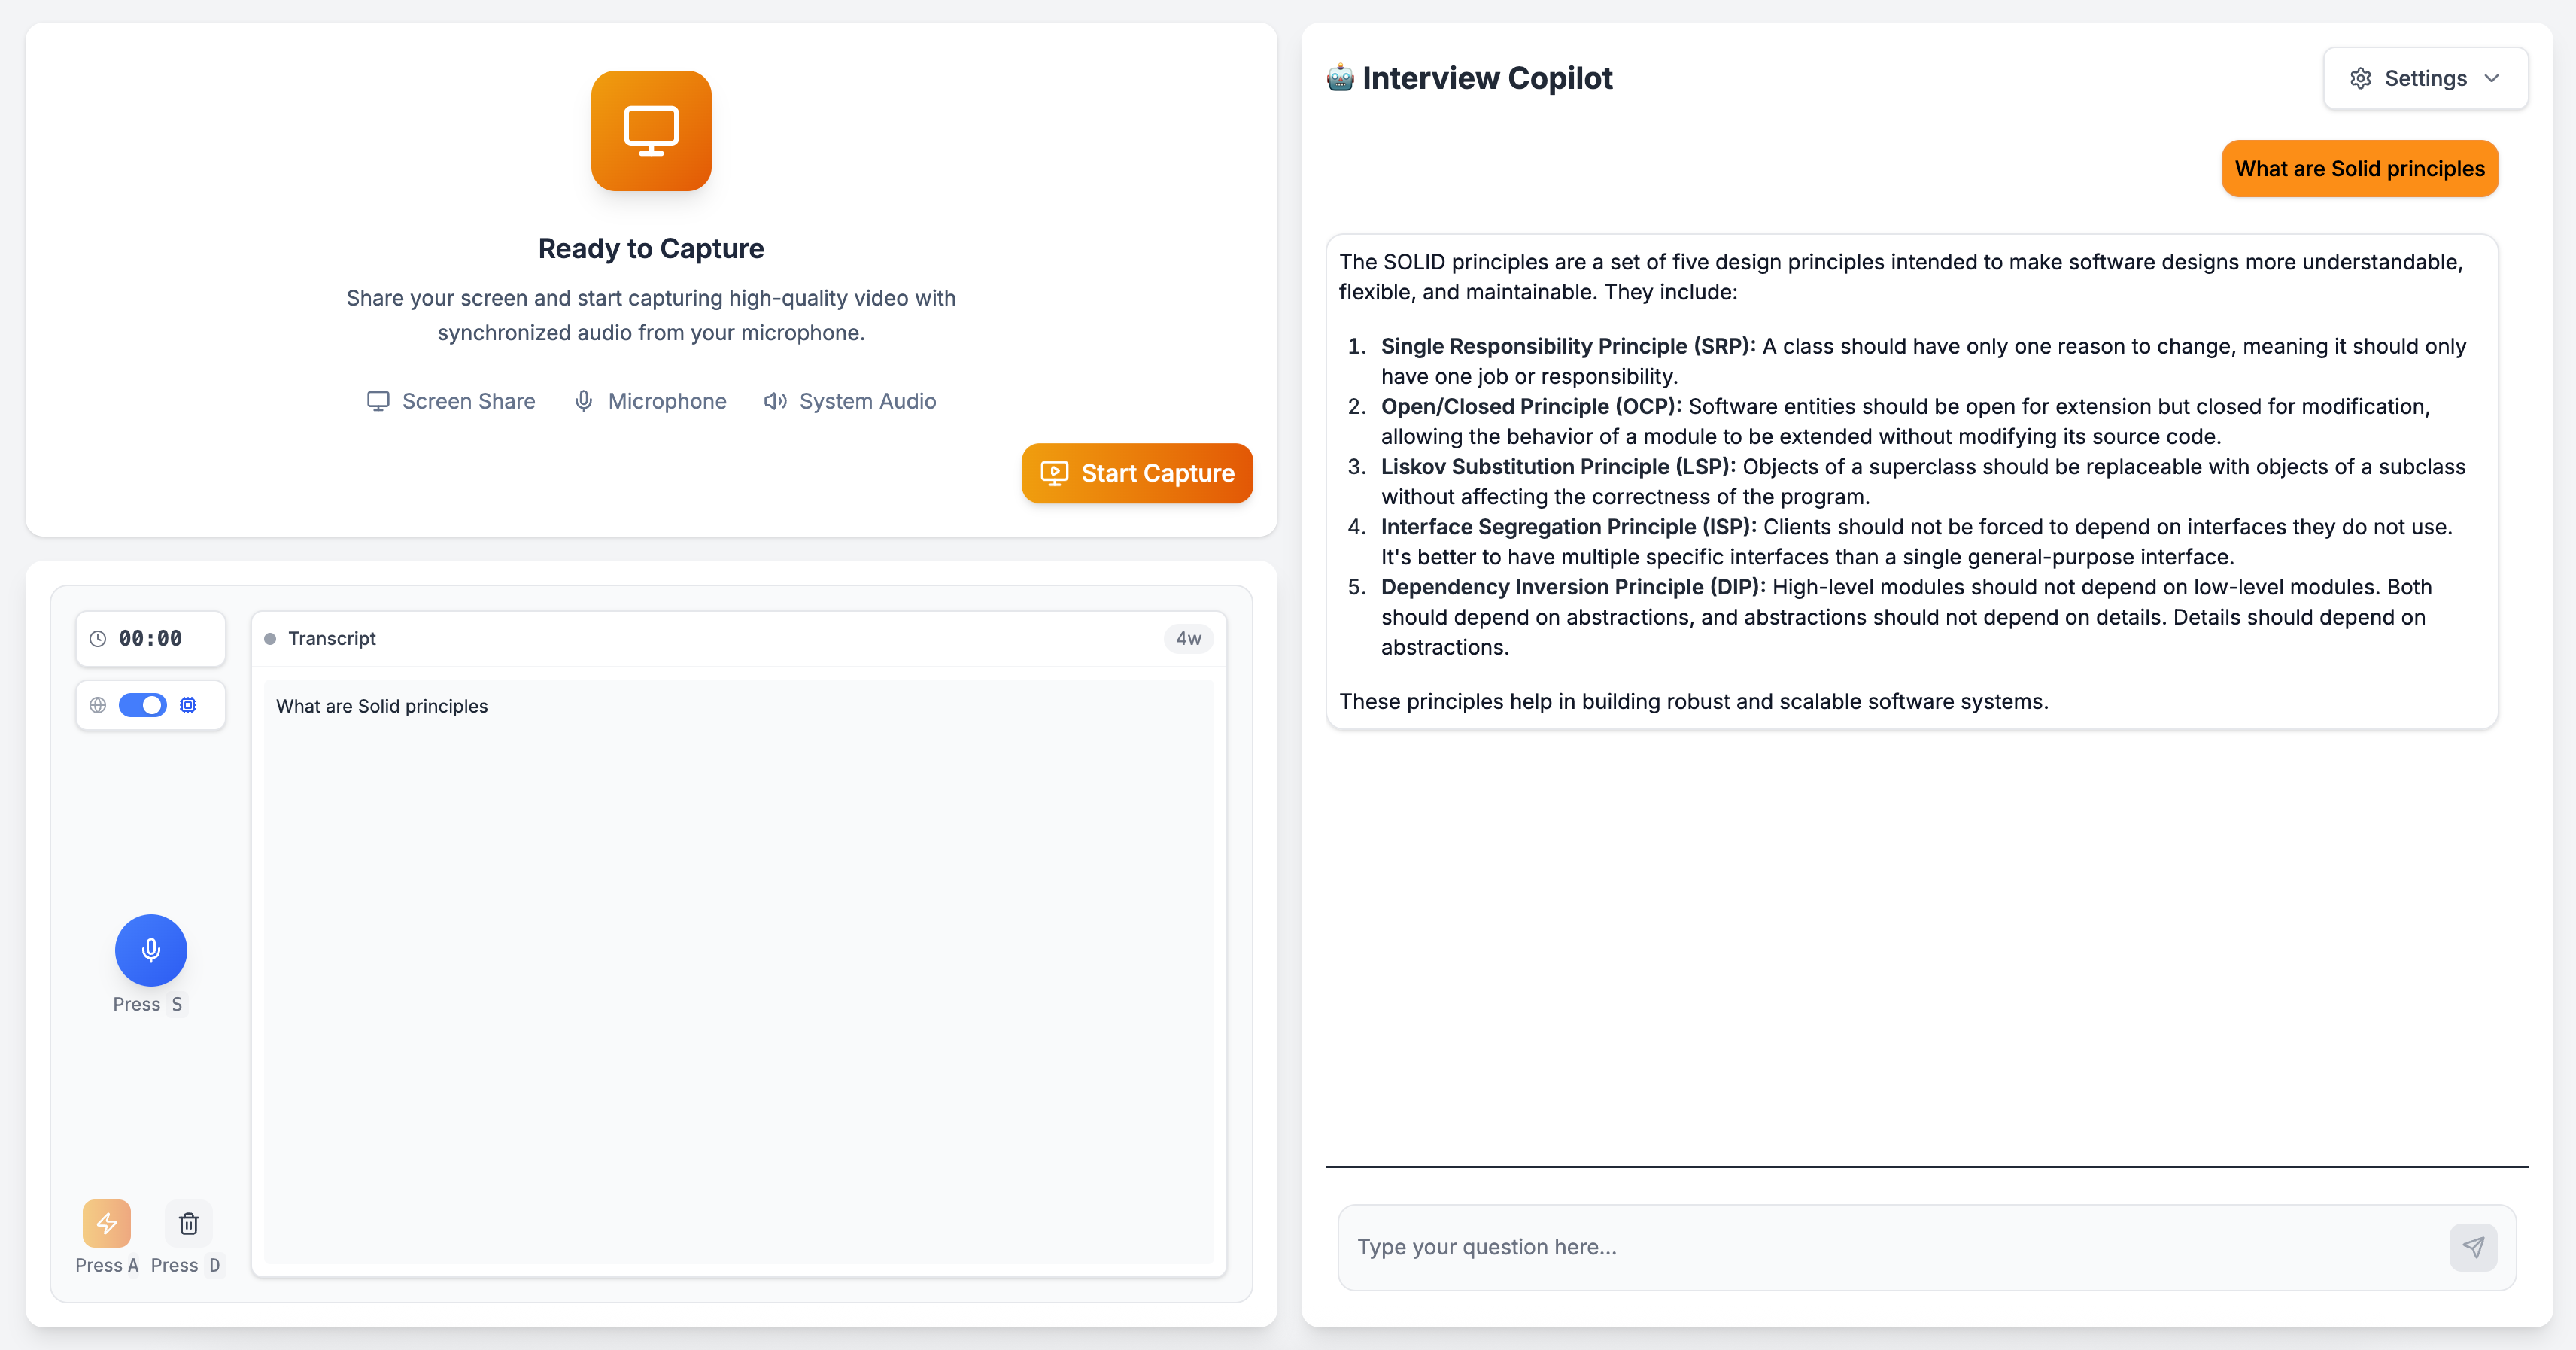Click the Interview Copilot title text

click(x=1487, y=78)
